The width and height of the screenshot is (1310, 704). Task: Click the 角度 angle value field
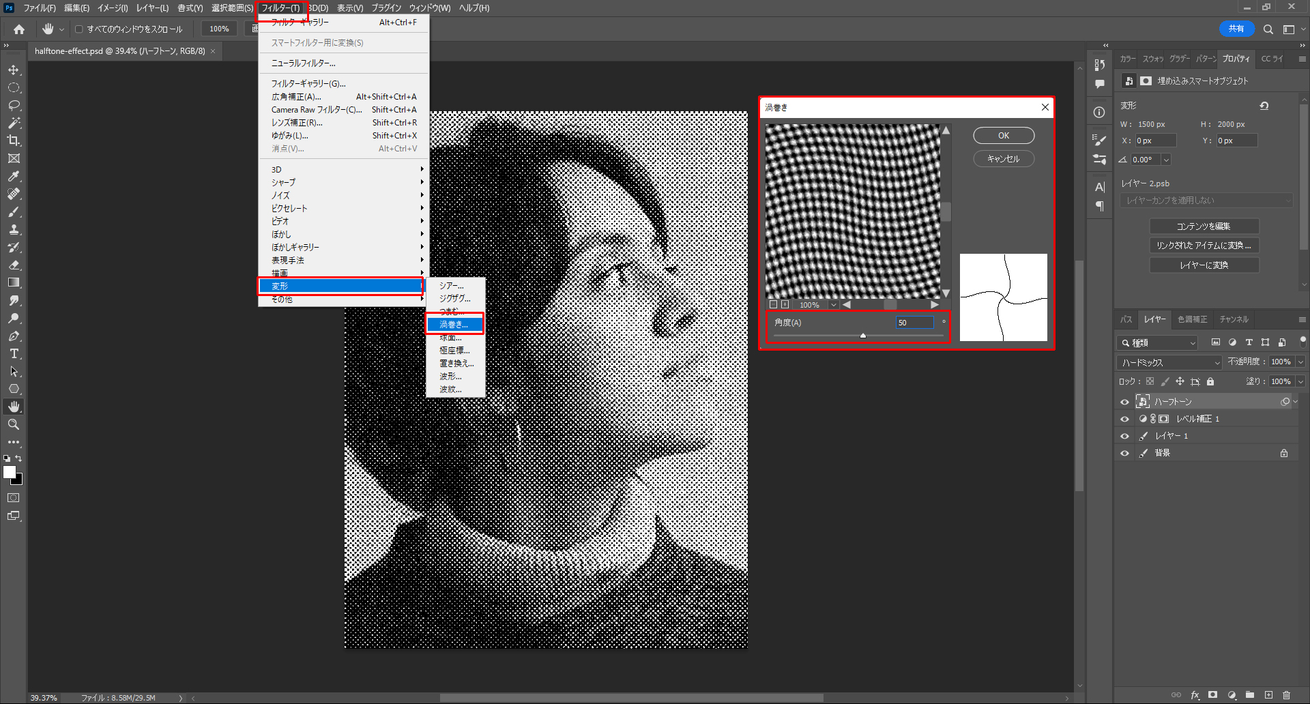914,323
